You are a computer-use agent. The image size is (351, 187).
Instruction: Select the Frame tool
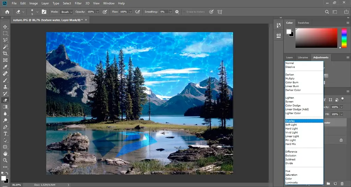point(5,60)
